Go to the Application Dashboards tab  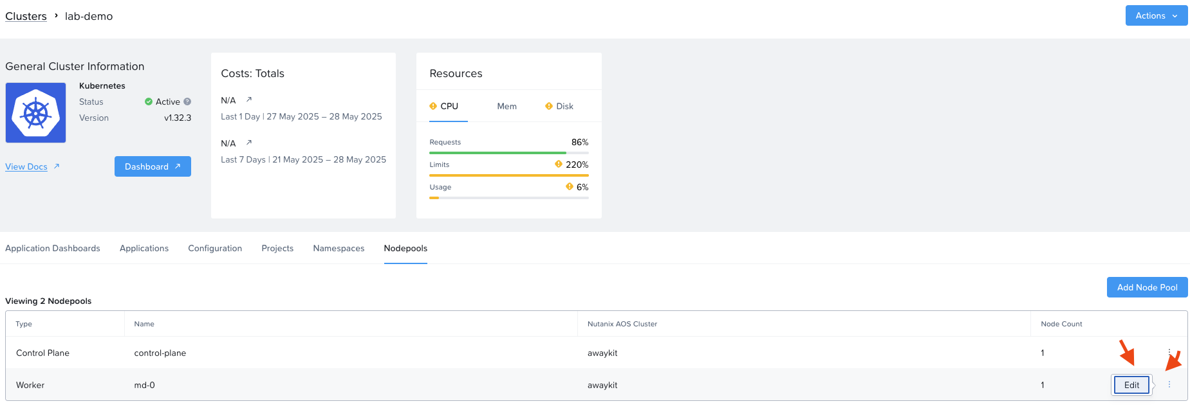point(53,248)
